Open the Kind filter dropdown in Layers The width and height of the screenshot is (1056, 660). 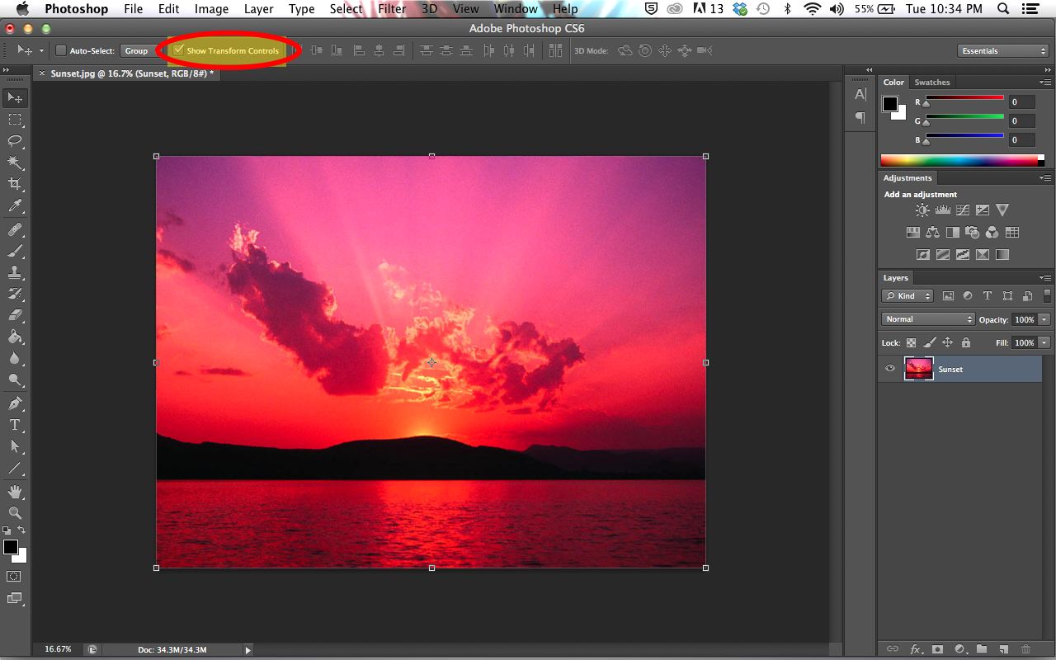pos(907,295)
